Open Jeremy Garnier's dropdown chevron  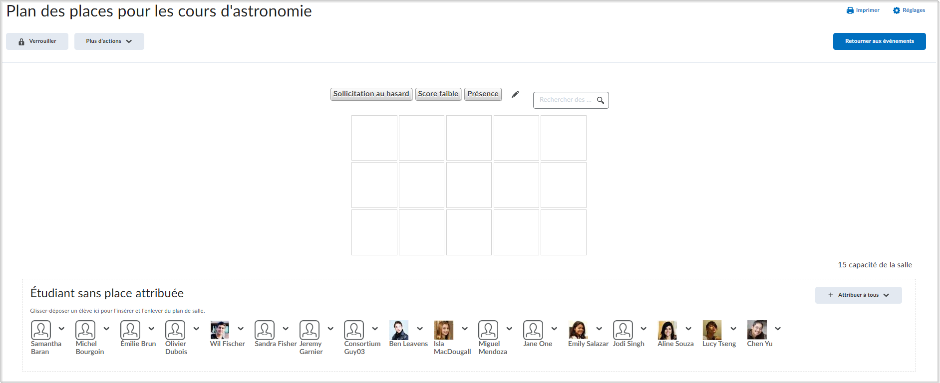[330, 329]
